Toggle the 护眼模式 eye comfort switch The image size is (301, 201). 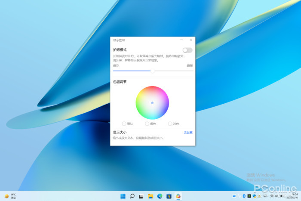click(187, 50)
